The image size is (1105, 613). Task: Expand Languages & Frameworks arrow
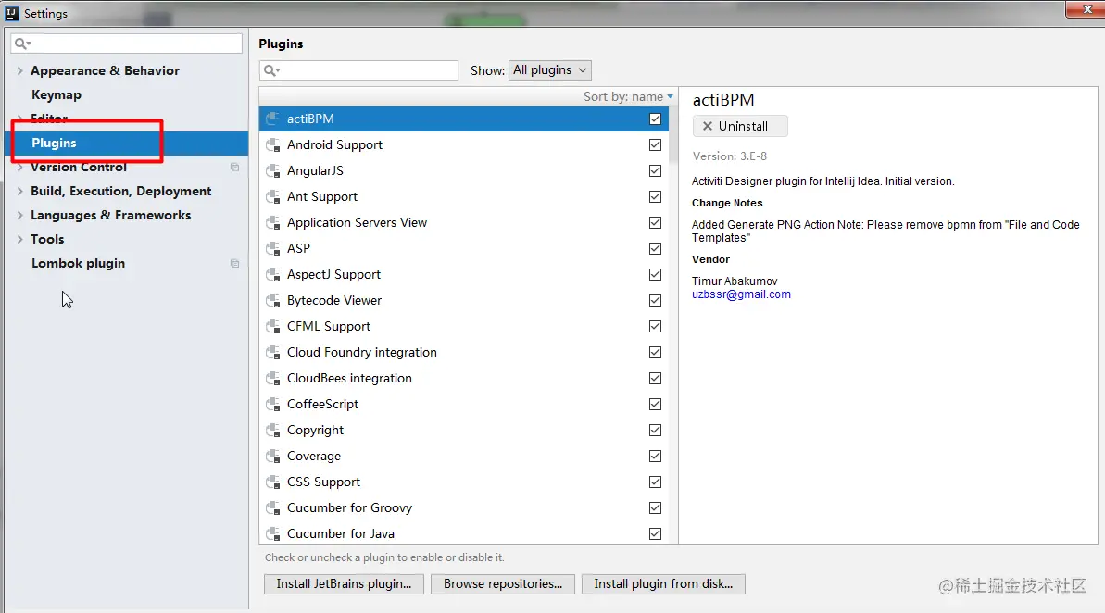pos(19,215)
